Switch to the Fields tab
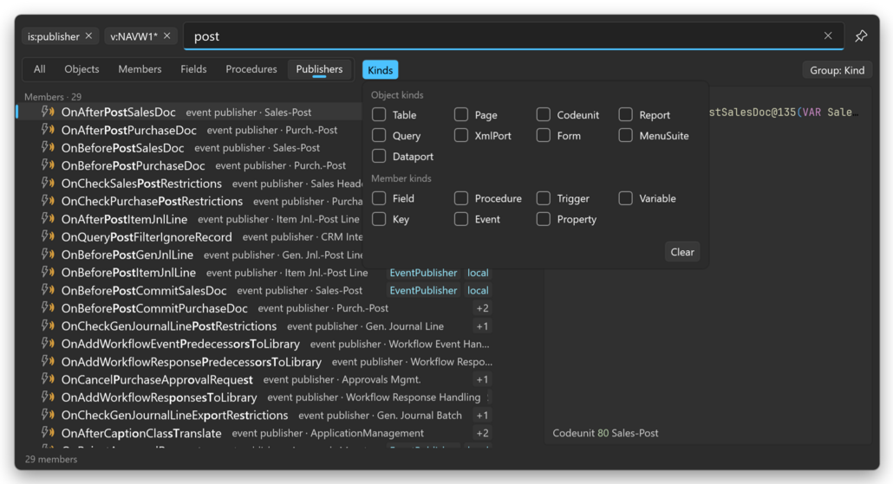The image size is (893, 484). 193,68
